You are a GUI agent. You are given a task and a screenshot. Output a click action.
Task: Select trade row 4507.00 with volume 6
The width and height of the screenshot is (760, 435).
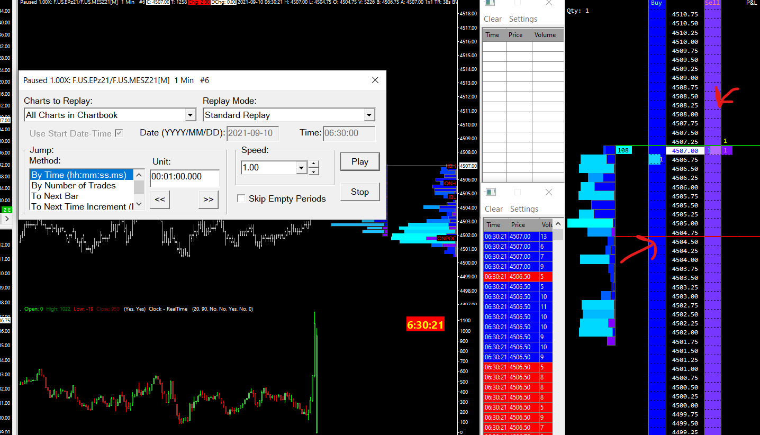click(x=518, y=247)
